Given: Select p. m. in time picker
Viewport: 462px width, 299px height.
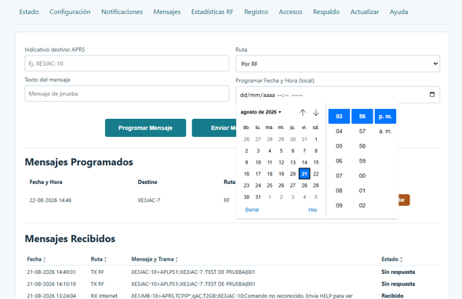Looking at the screenshot, I should (385, 116).
